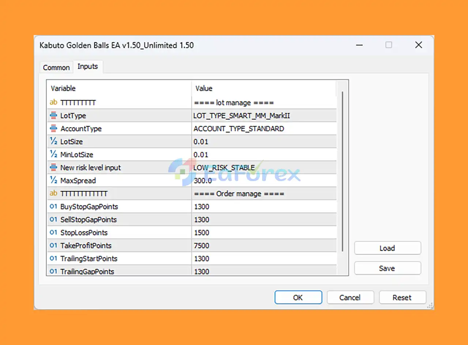The height and width of the screenshot is (345, 468).
Task: Click the Load button
Action: 388,248
